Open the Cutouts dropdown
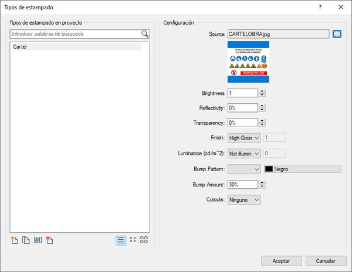This screenshot has height=272, width=352. pyautogui.click(x=243, y=199)
